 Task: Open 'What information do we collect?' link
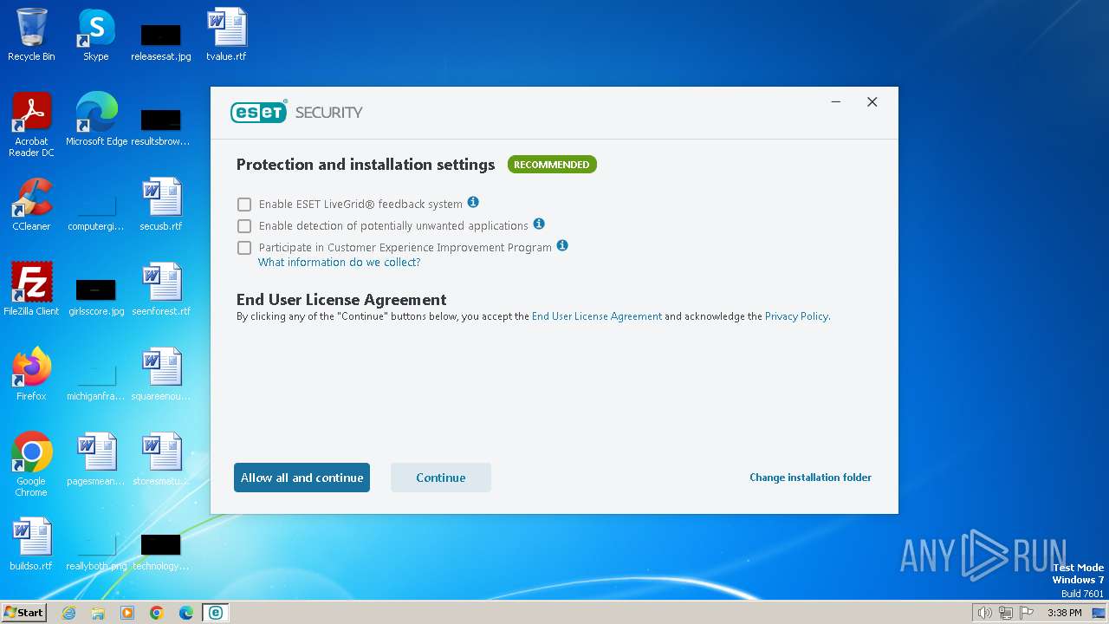coord(339,263)
